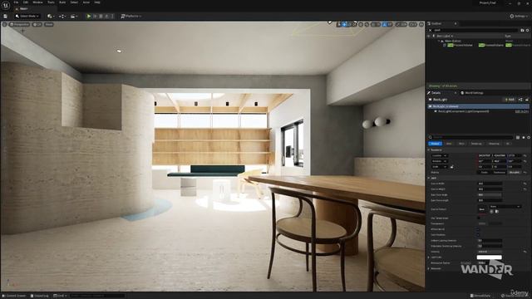Set Mobility to Stationary
This screenshot has width=532, height=299.
click(x=499, y=172)
